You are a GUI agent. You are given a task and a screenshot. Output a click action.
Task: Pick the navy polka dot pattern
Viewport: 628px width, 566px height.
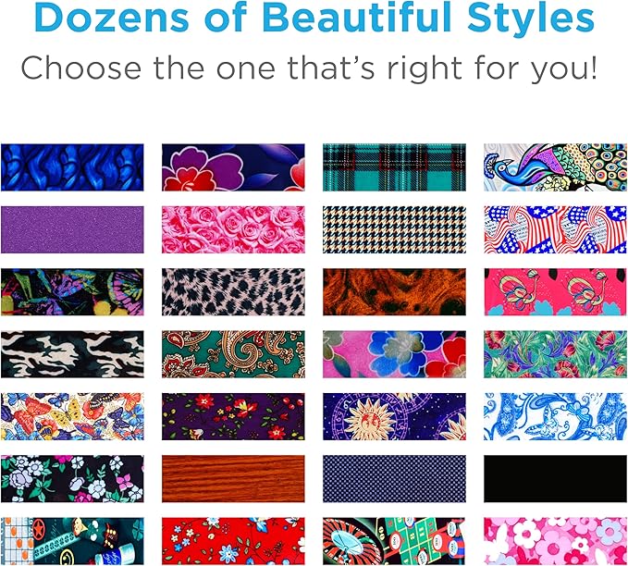(x=395, y=479)
